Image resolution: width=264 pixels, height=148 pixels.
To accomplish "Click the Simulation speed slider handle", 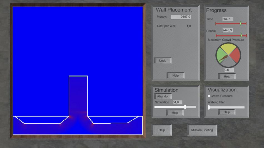I will (185, 107).
